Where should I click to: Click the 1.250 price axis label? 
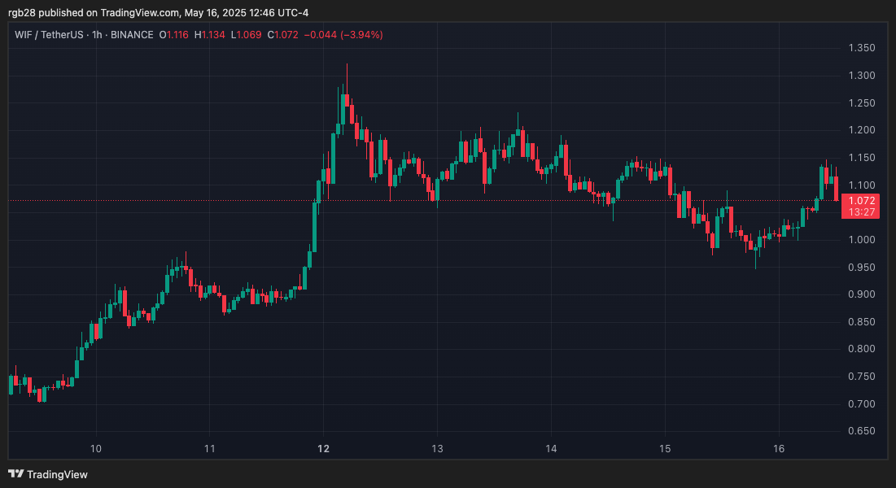coord(862,102)
